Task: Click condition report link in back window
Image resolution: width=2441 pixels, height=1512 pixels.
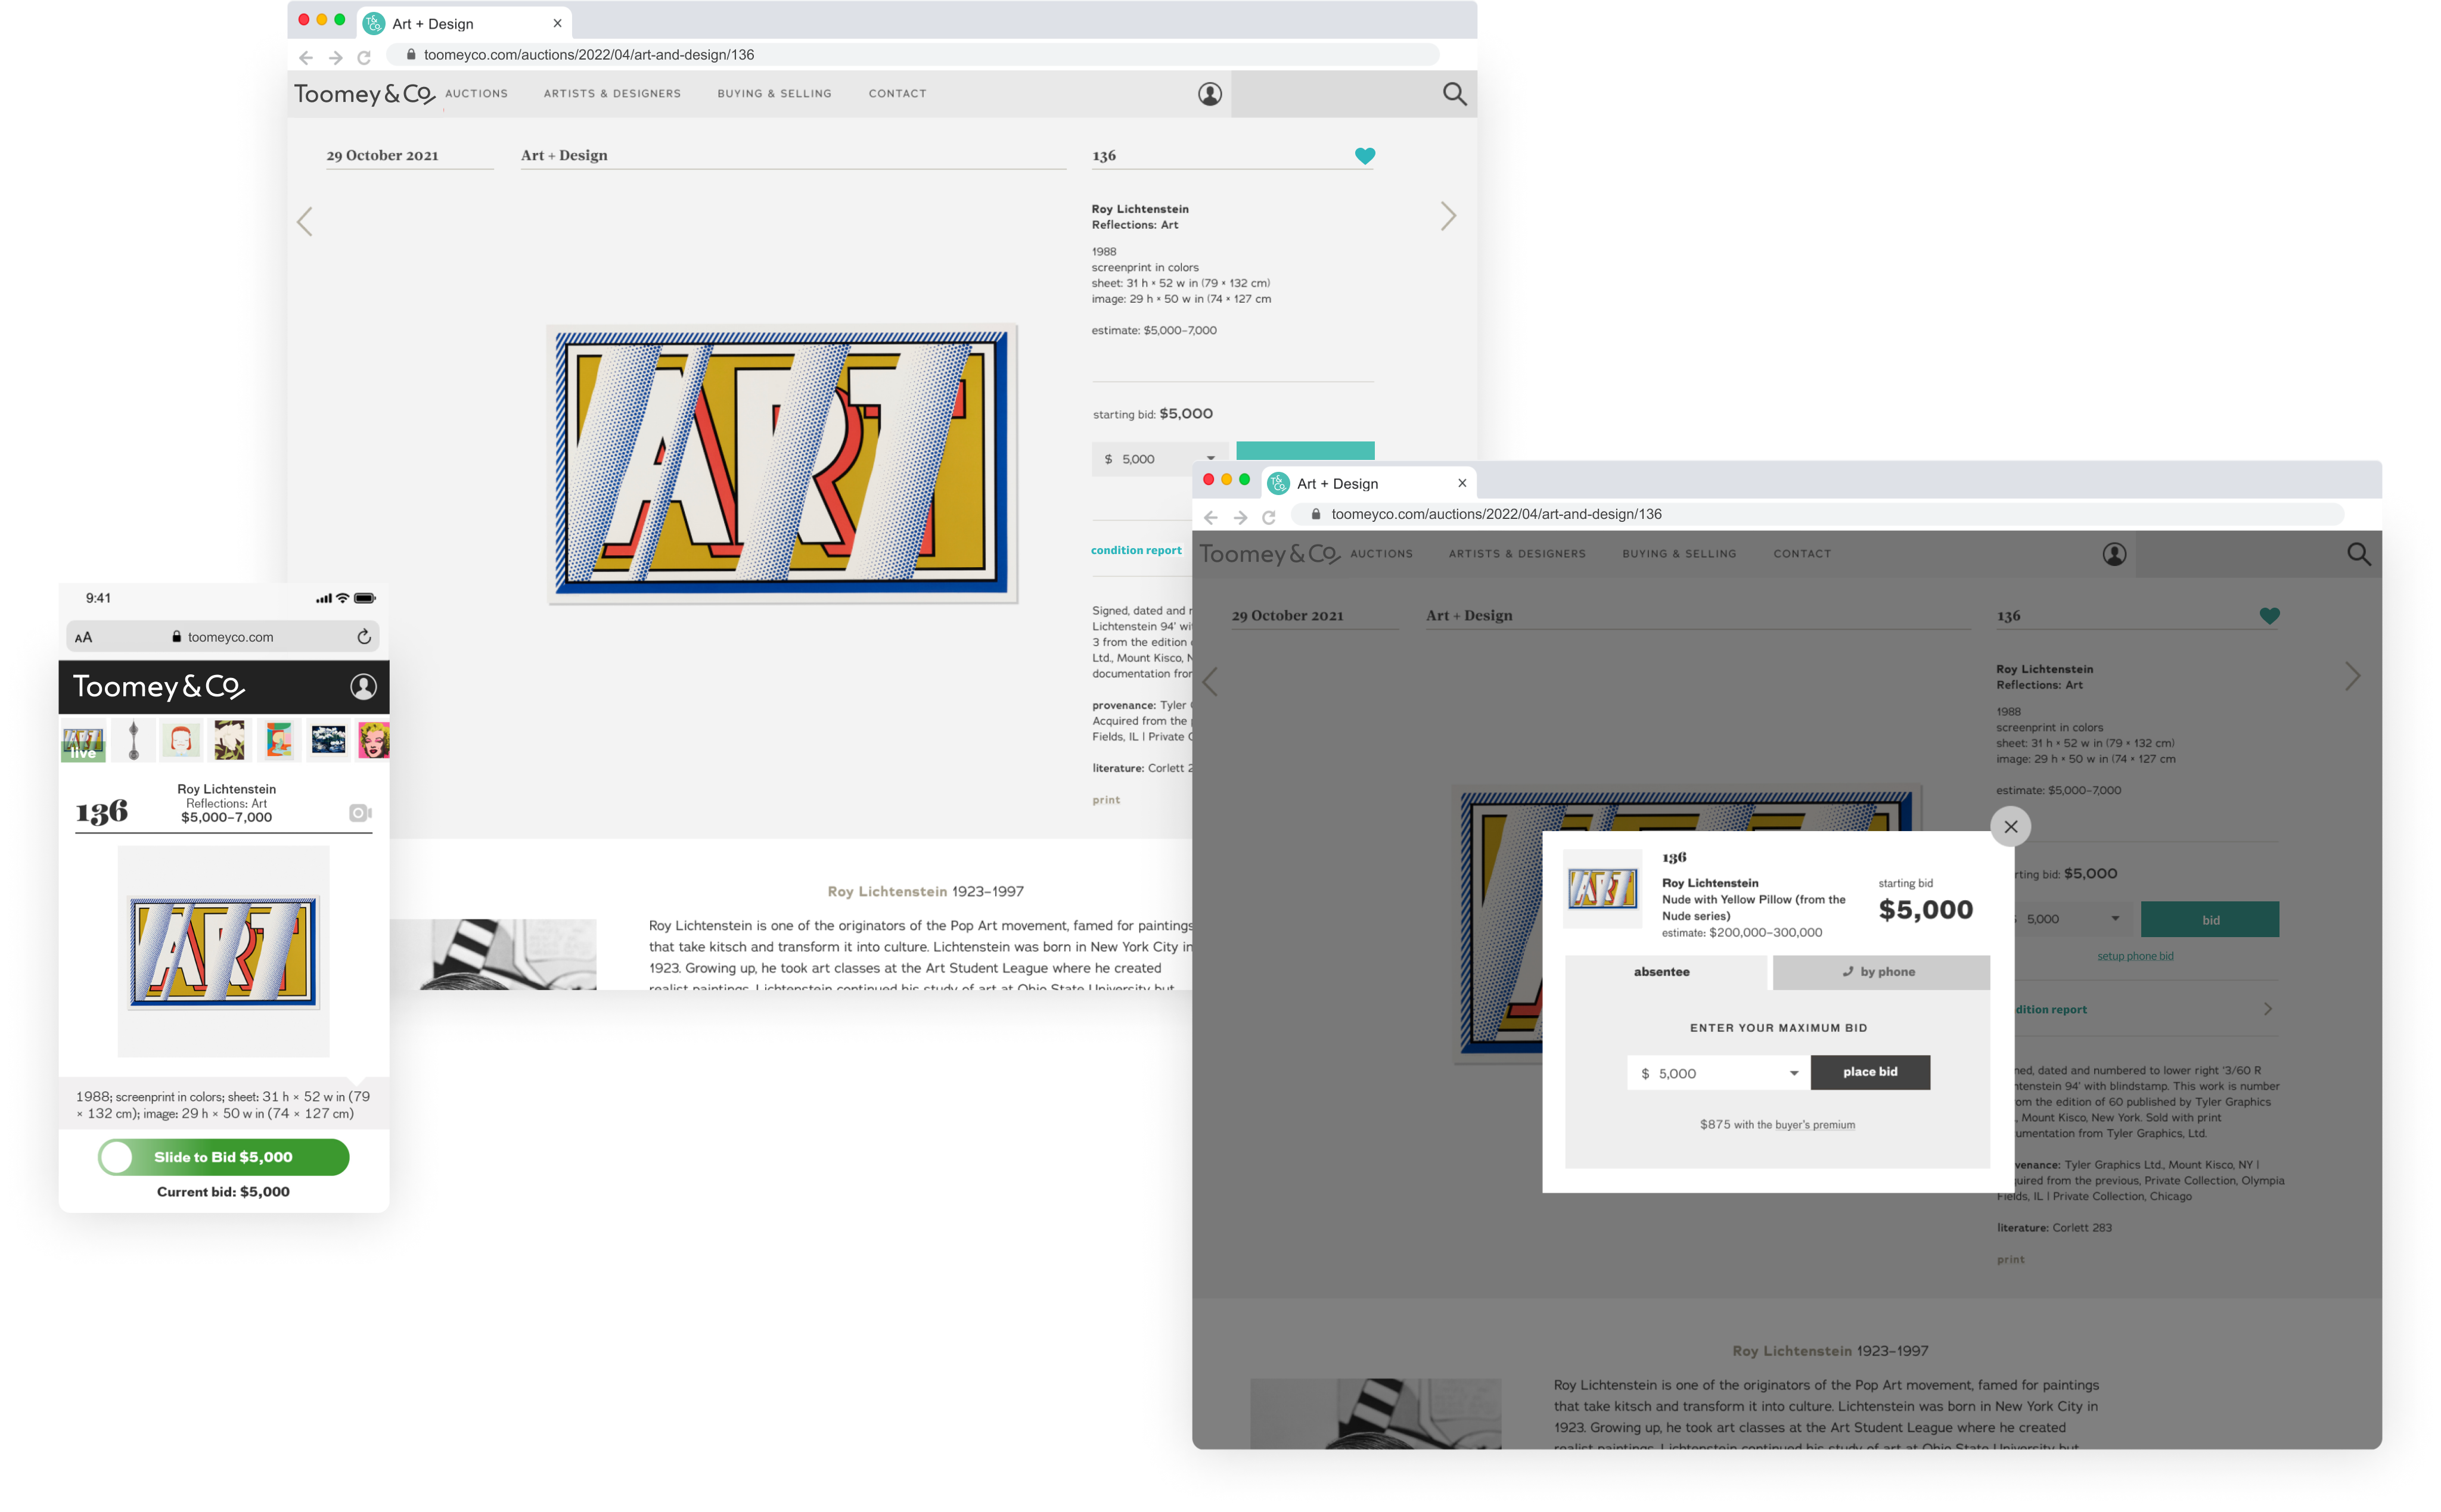Action: click(1135, 550)
